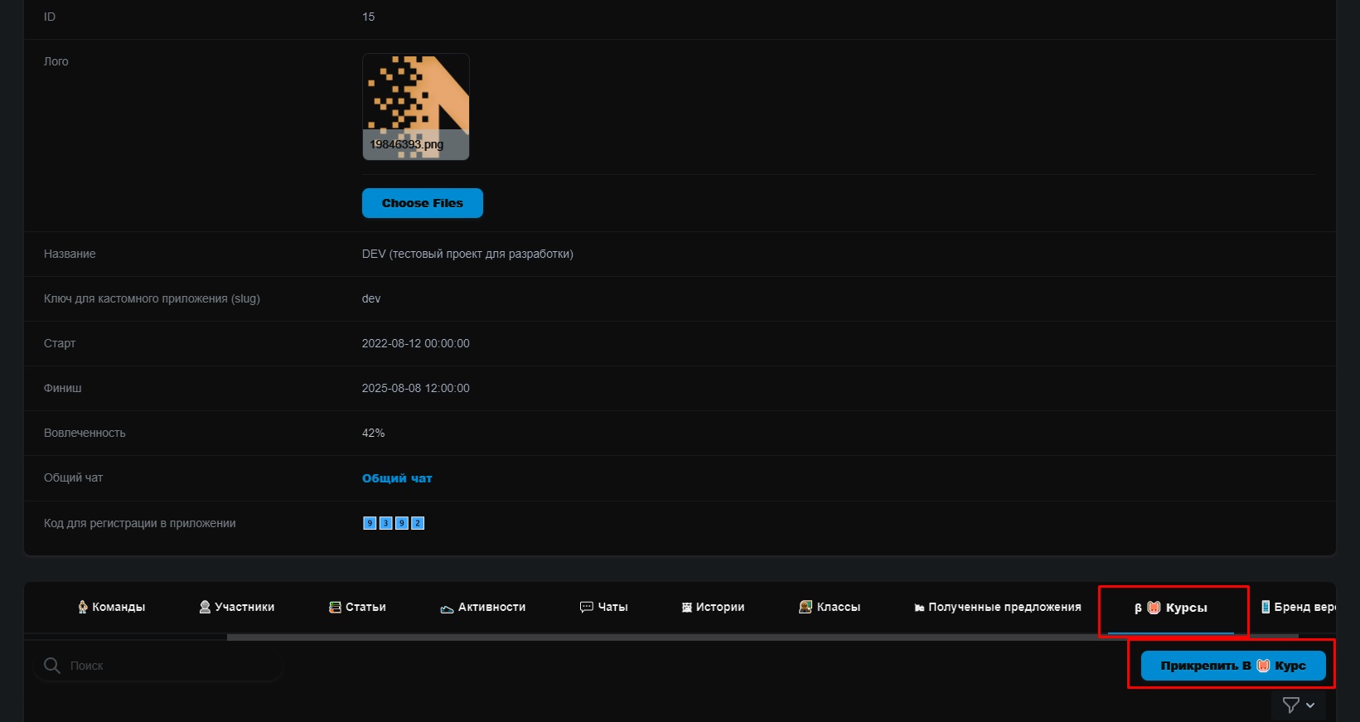Open the Общий чат link

click(x=397, y=478)
